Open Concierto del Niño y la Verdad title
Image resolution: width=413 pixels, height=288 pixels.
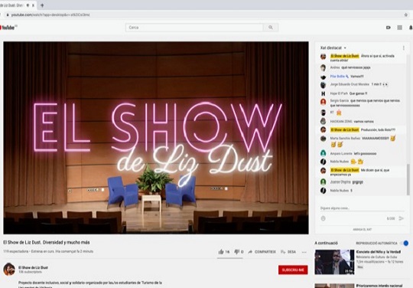tap(379, 252)
